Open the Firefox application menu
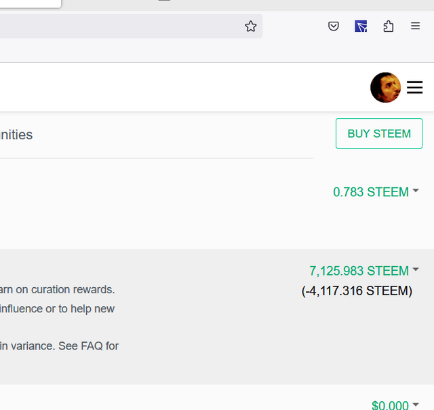Screen dimensions: 434x410 click(x=415, y=26)
